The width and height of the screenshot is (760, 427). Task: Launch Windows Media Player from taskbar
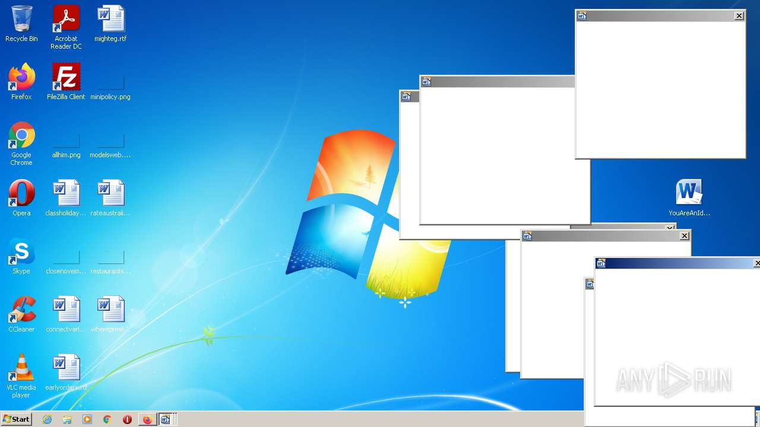87,419
